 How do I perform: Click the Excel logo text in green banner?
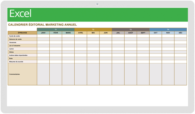(20, 14)
